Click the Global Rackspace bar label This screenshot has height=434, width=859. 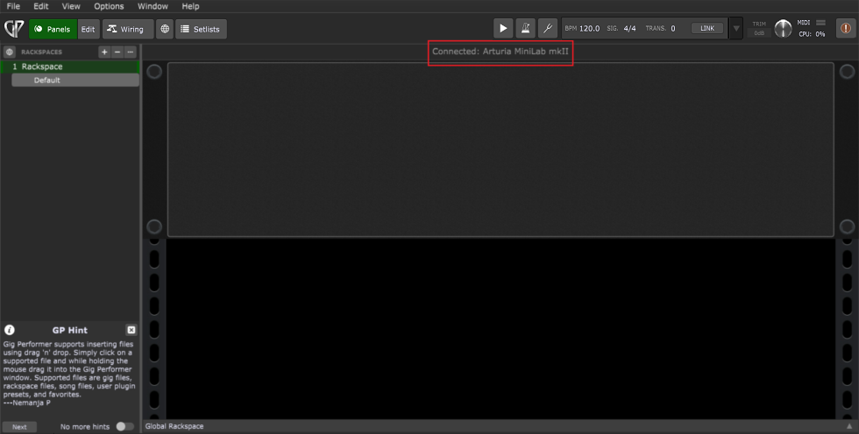(174, 426)
